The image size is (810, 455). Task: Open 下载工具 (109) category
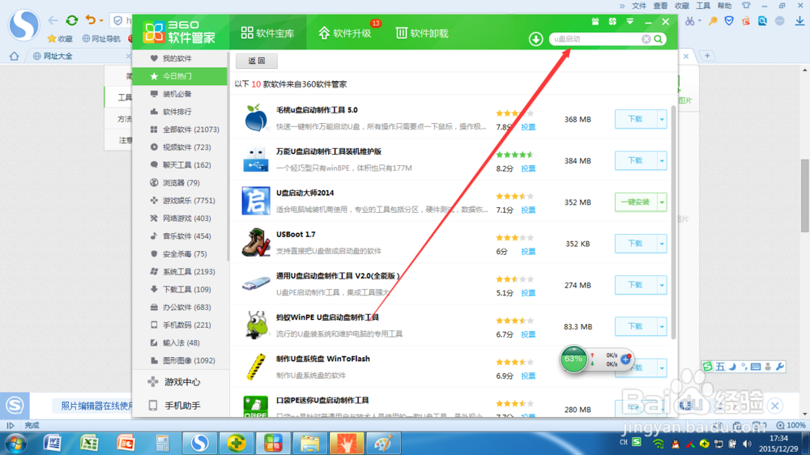coord(179,289)
